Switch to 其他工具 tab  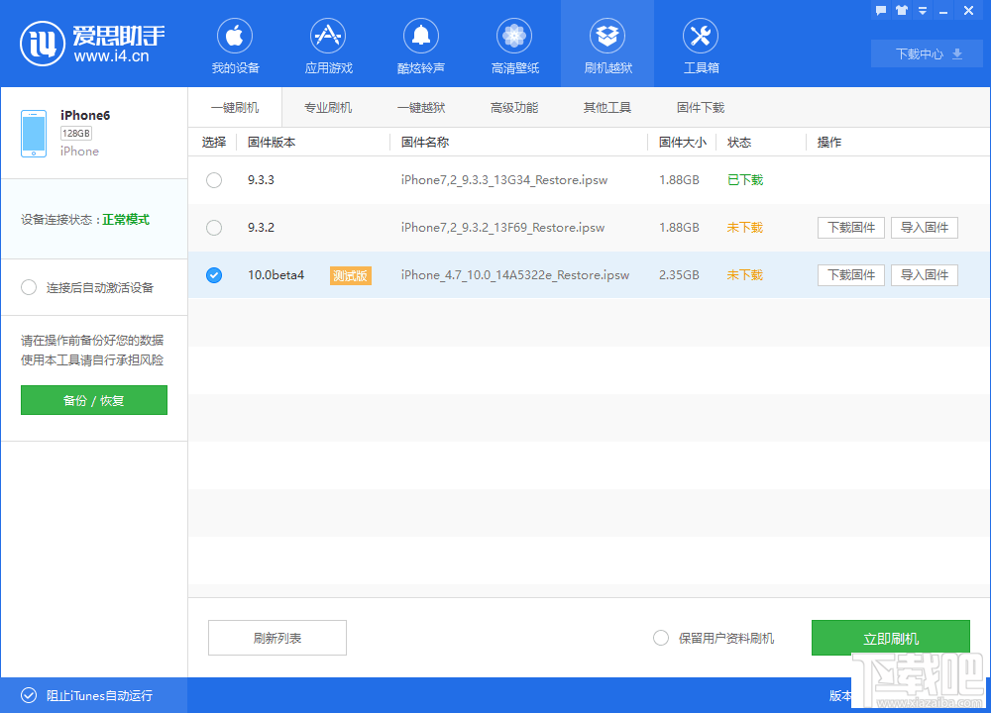[x=607, y=107]
